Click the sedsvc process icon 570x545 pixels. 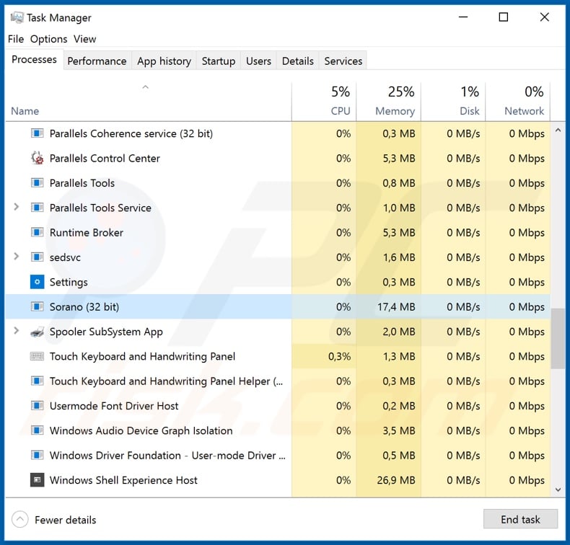(37, 257)
